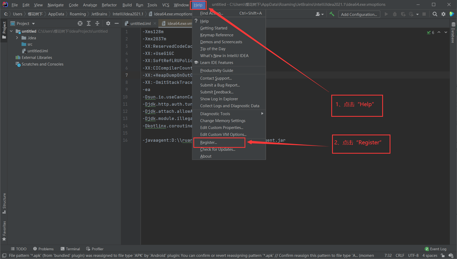Click the build project hammer icon
The width and height of the screenshot is (457, 259).
(x=332, y=14)
